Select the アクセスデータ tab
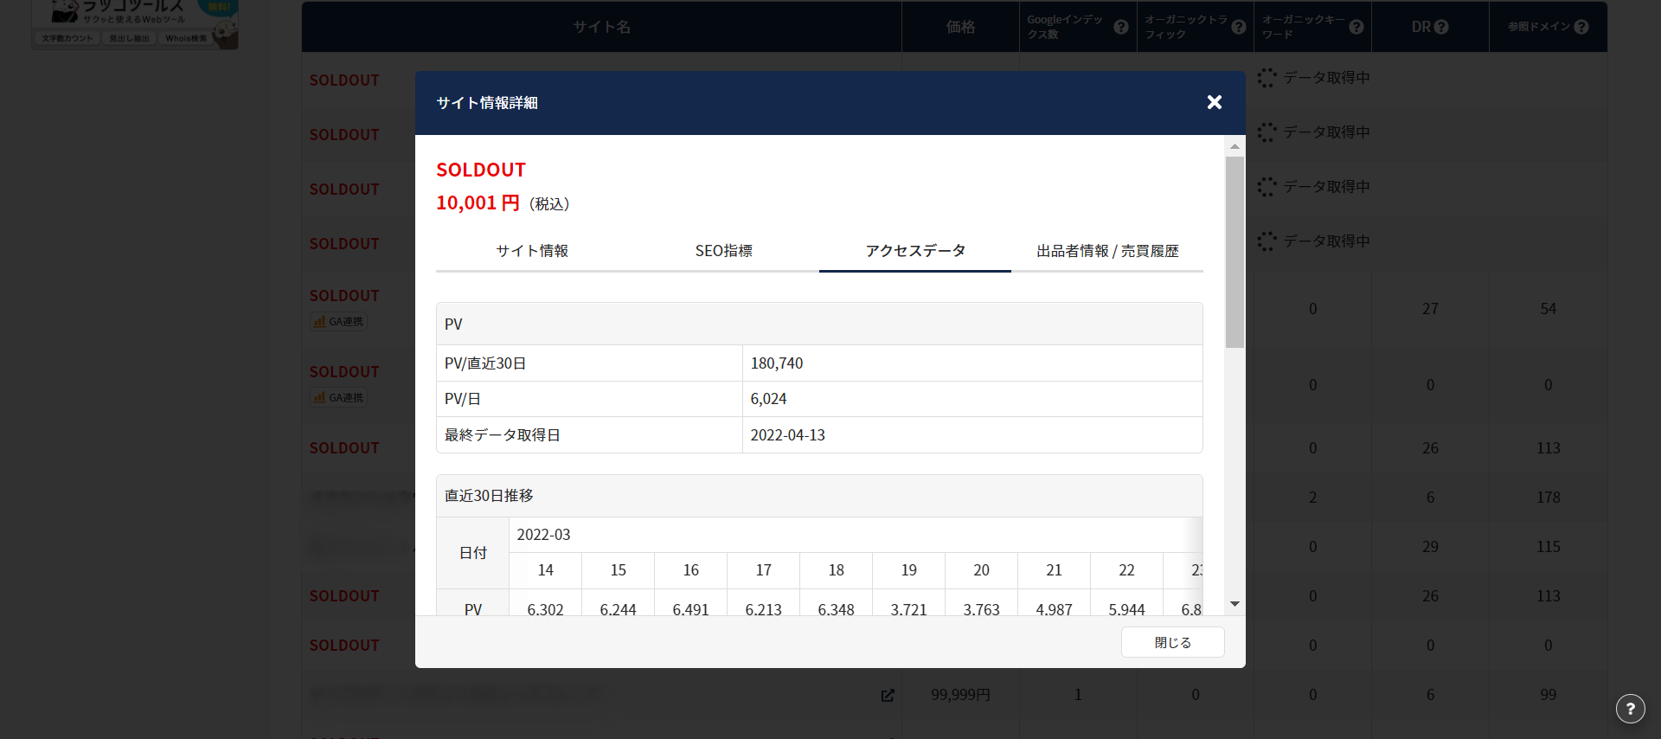This screenshot has height=739, width=1661. click(914, 251)
